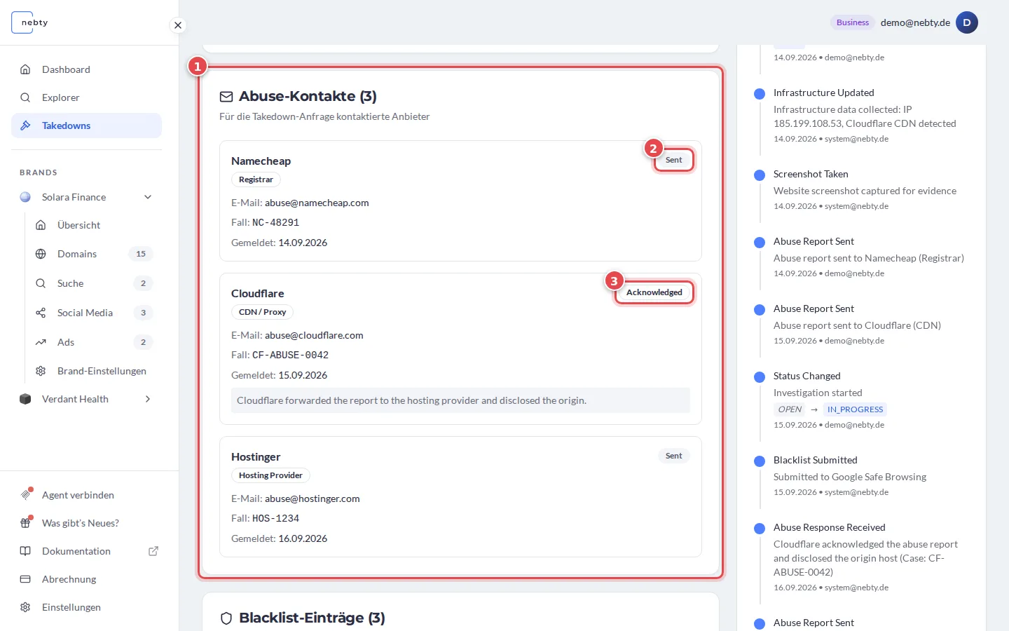Click the Business plan badge

[x=853, y=22]
